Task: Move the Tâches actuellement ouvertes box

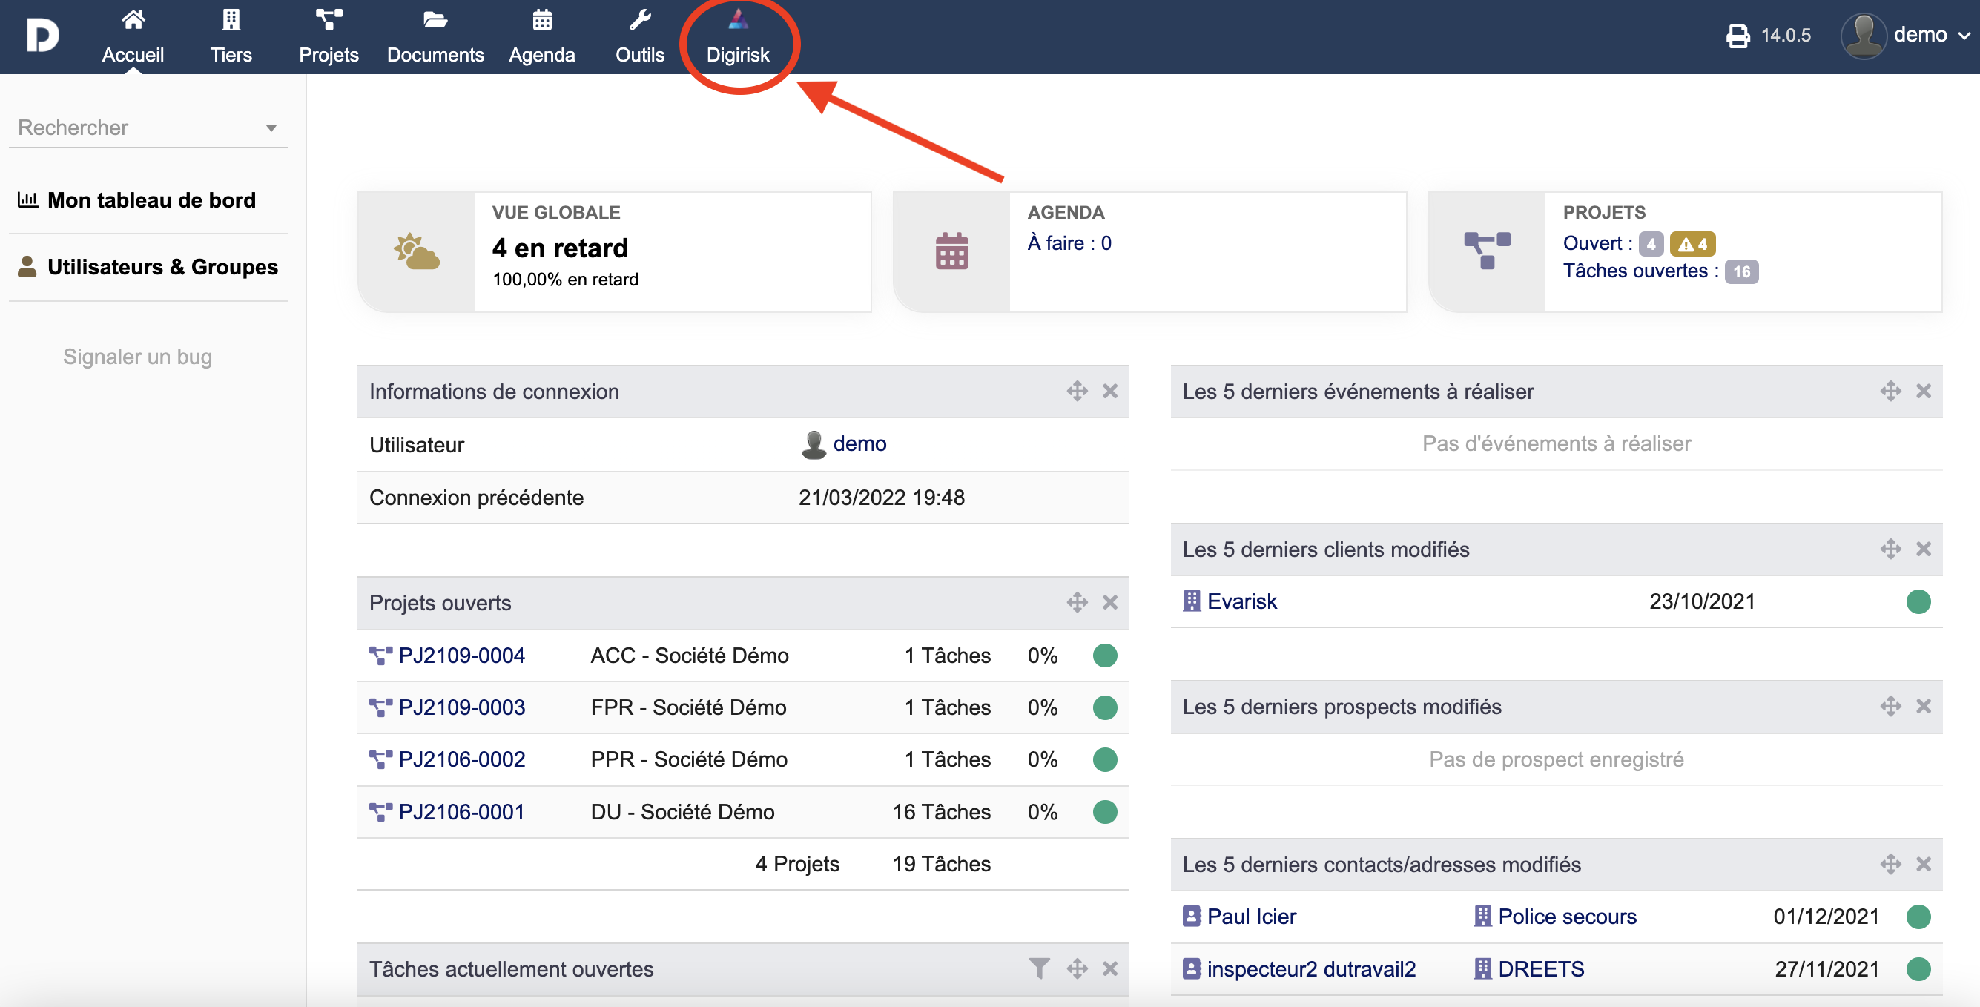Action: (x=1077, y=968)
